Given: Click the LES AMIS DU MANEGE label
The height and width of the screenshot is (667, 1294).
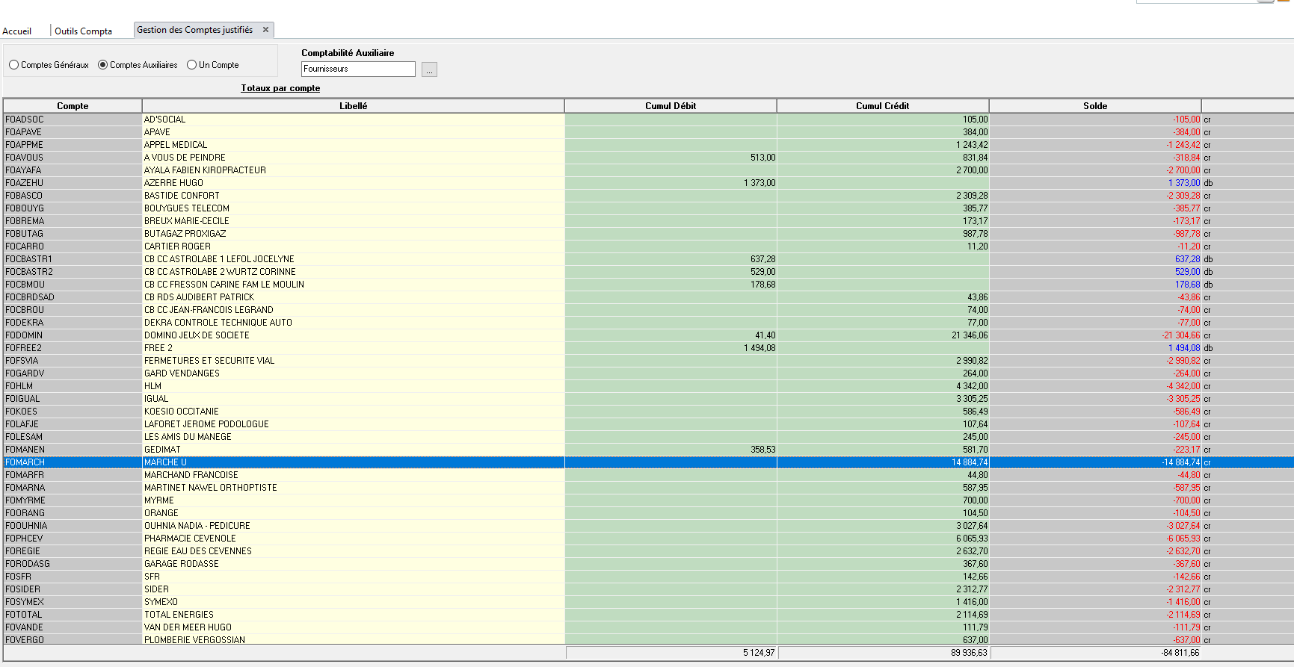Looking at the screenshot, I should (188, 437).
